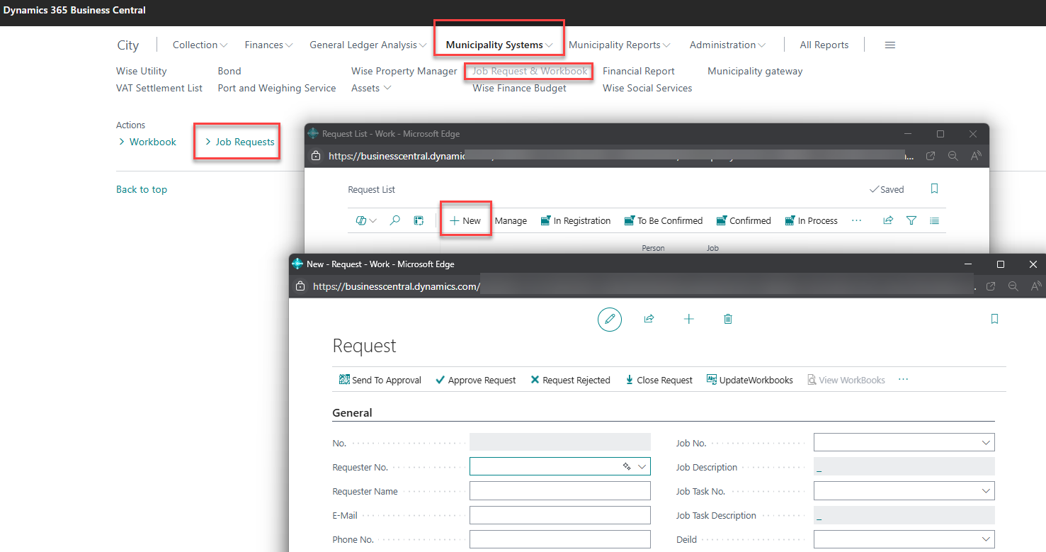
Task: Click Send To Approval on the Request
Action: (x=380, y=380)
